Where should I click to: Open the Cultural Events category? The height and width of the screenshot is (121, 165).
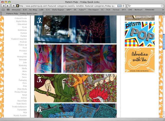pyautogui.click(x=21, y=18)
